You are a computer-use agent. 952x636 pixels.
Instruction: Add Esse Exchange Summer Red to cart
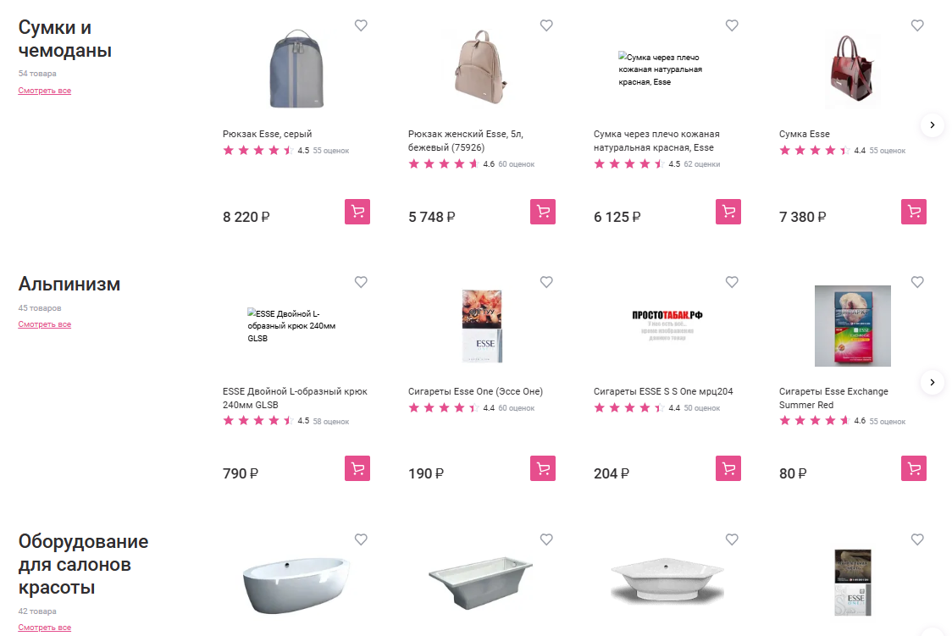coord(914,468)
